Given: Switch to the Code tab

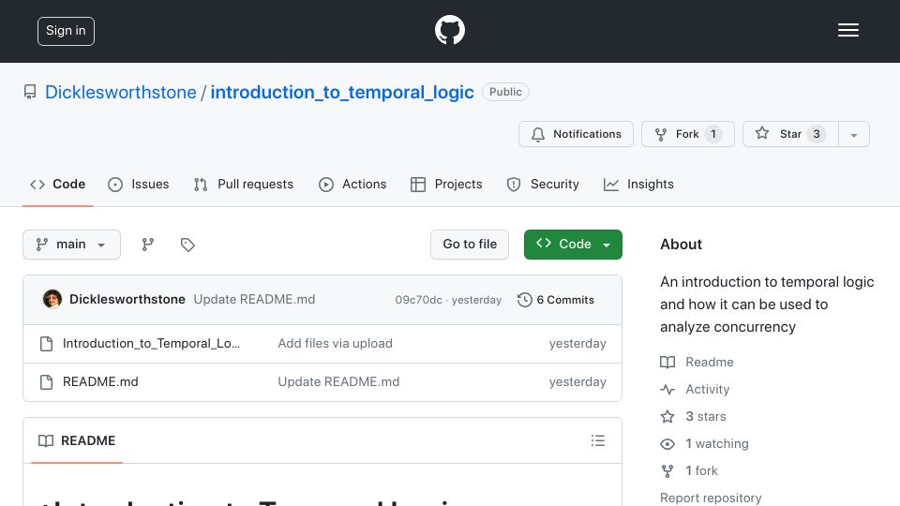Looking at the screenshot, I should tap(57, 185).
